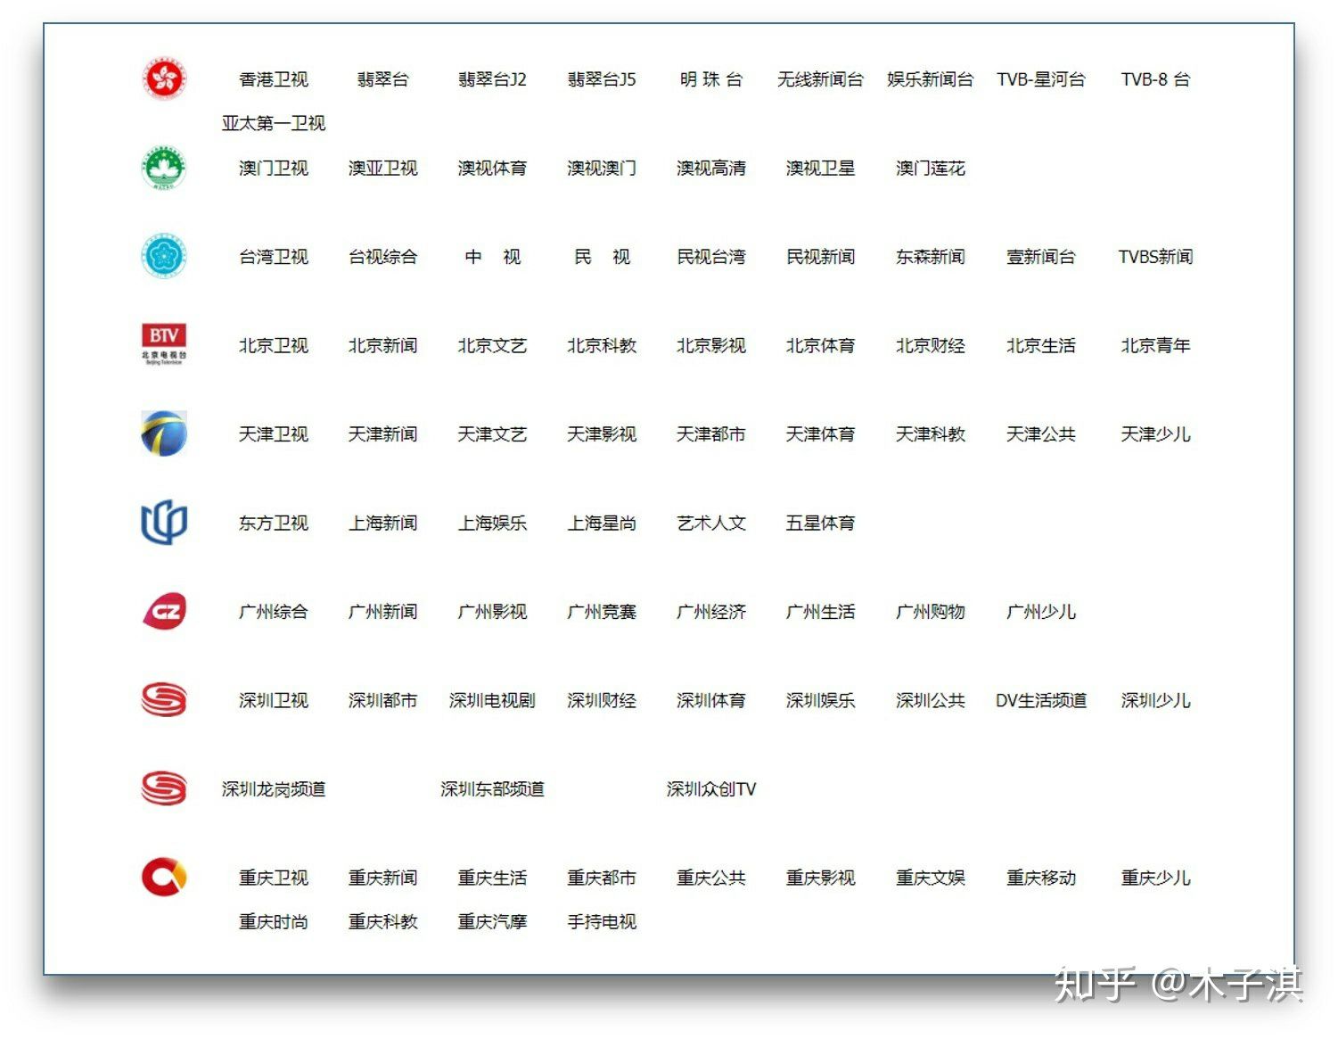The height and width of the screenshot is (1039, 1338).
Task: Click the Taiwan blue emblem icon
Action: (164, 256)
